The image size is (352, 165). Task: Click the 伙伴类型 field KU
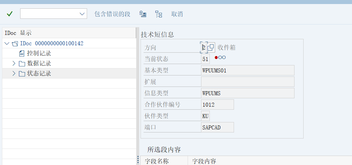[x=205, y=116]
